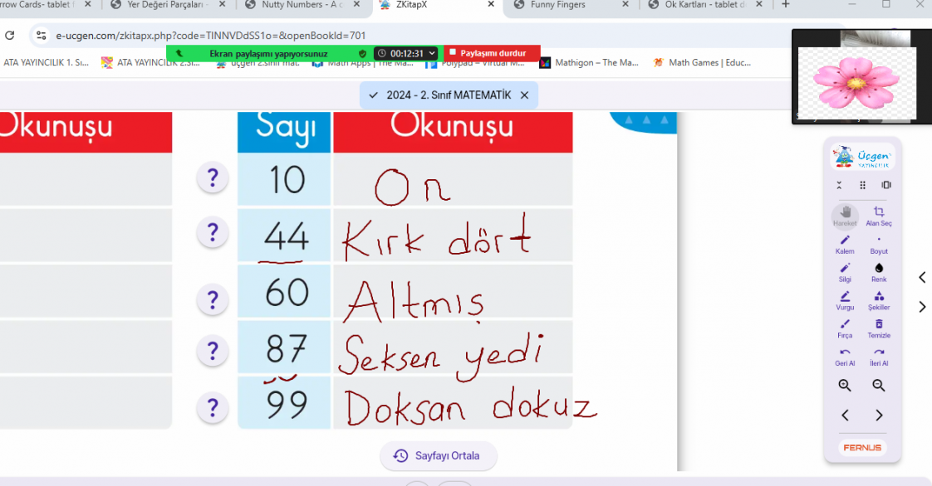The image size is (932, 486).
Task: Click the Sayfayı Ortala button
Action: tap(439, 455)
